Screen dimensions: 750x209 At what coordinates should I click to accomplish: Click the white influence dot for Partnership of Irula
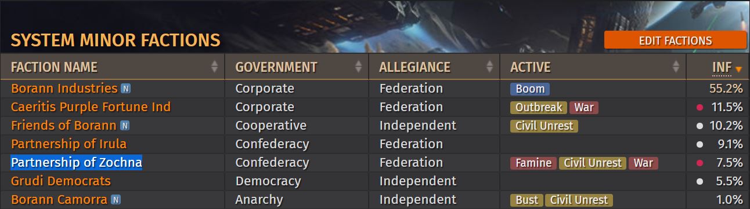click(699, 145)
